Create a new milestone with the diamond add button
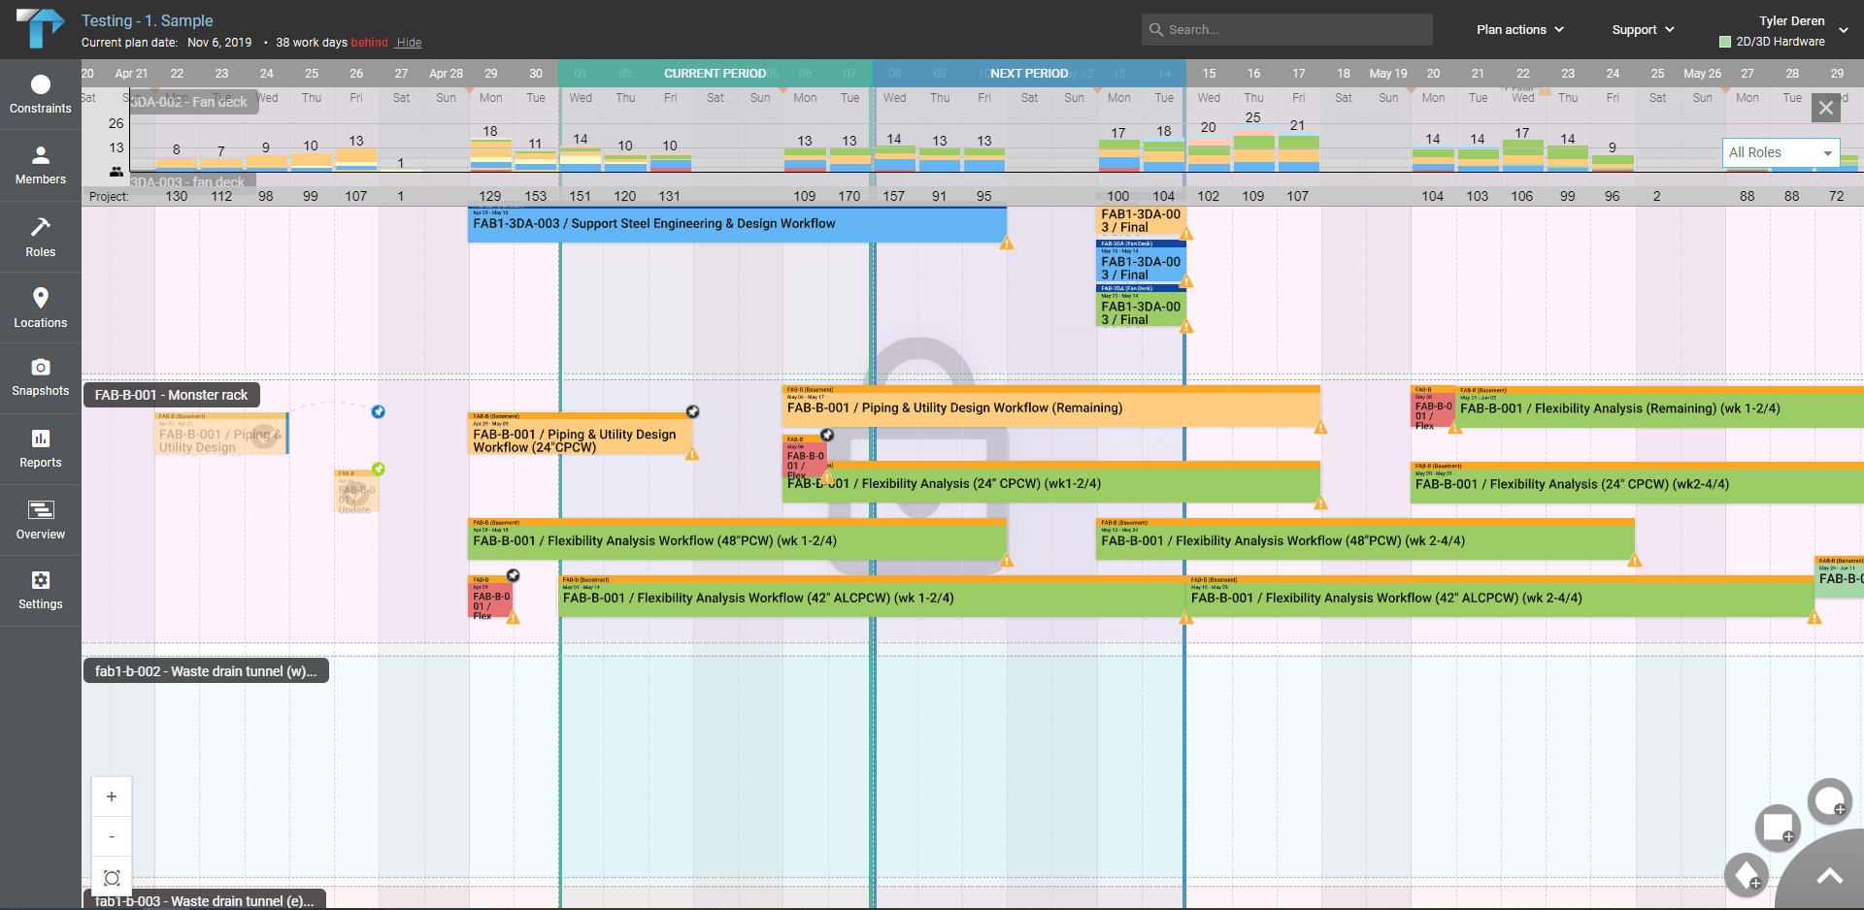This screenshot has height=910, width=1864. pyautogui.click(x=1748, y=876)
